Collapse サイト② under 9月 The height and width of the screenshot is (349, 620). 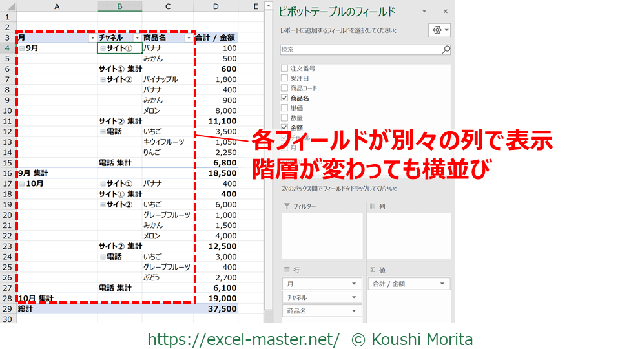[103, 79]
